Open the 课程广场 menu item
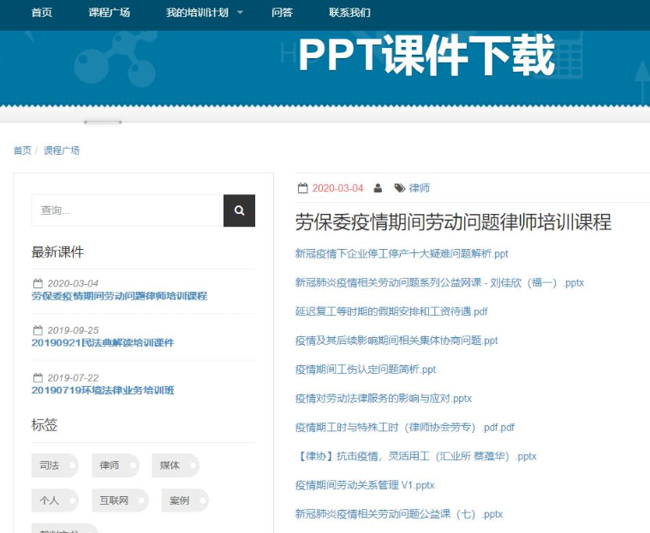The image size is (650, 533). tap(109, 13)
